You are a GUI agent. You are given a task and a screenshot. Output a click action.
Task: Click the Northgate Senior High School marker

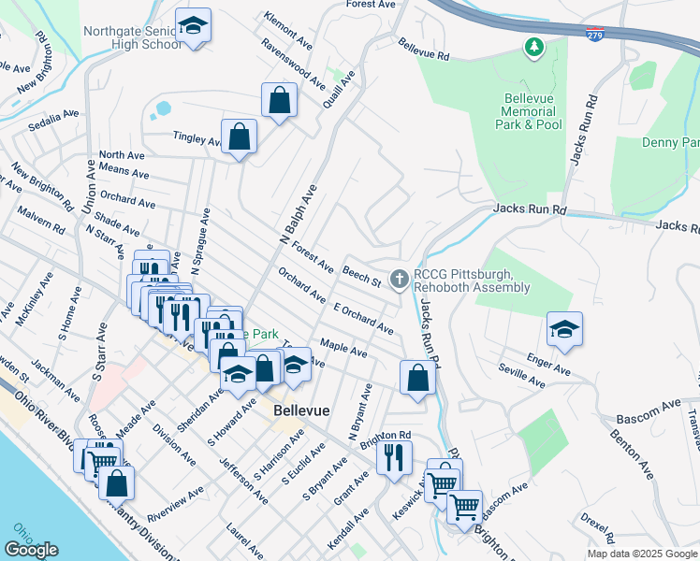click(x=194, y=25)
